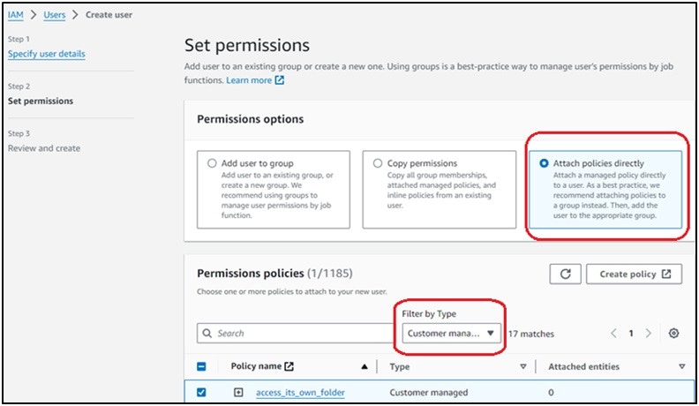The image size is (699, 406).
Task: Expand access_its_own_folder policy details
Action: coord(238,392)
